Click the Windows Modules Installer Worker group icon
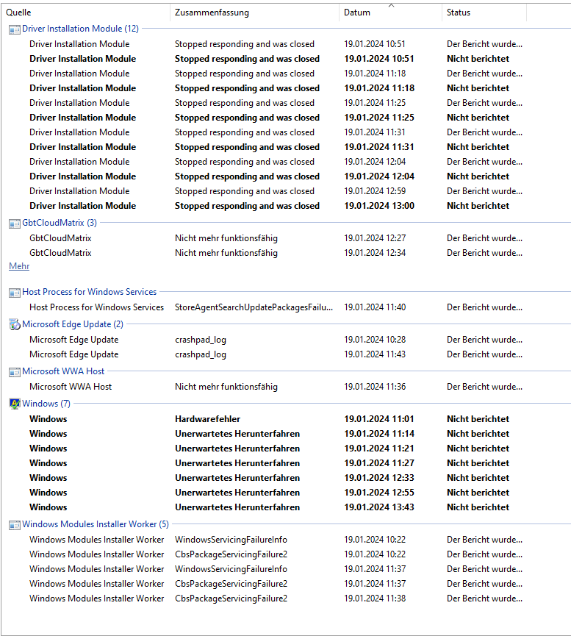The width and height of the screenshot is (571, 636). click(15, 525)
